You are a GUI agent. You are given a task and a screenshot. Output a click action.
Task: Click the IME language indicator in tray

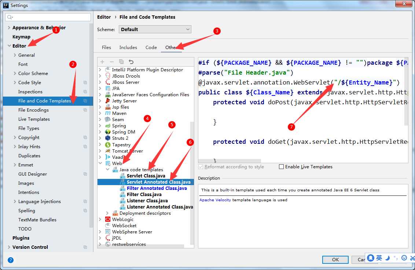(x=379, y=258)
